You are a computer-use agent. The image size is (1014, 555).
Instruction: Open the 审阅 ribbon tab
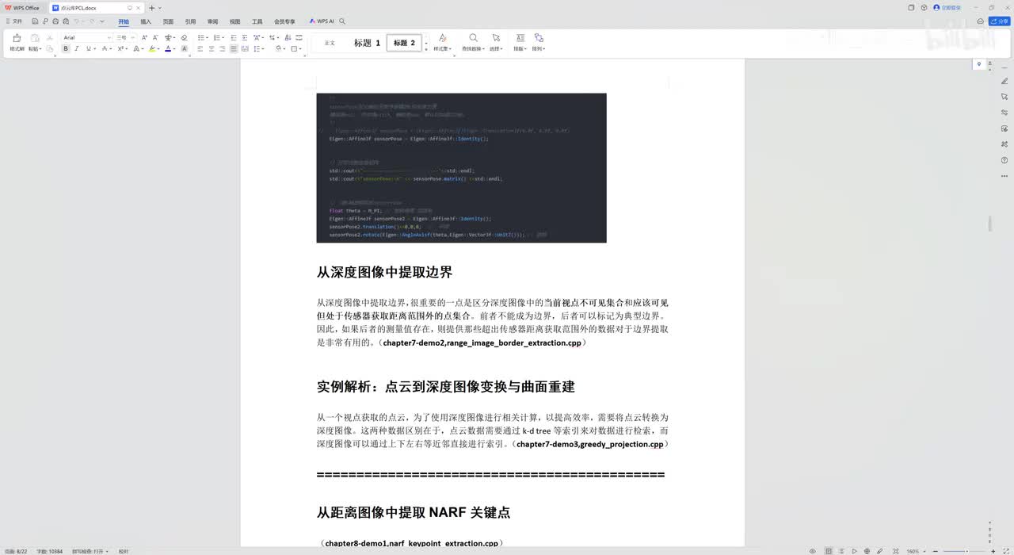pyautogui.click(x=212, y=21)
